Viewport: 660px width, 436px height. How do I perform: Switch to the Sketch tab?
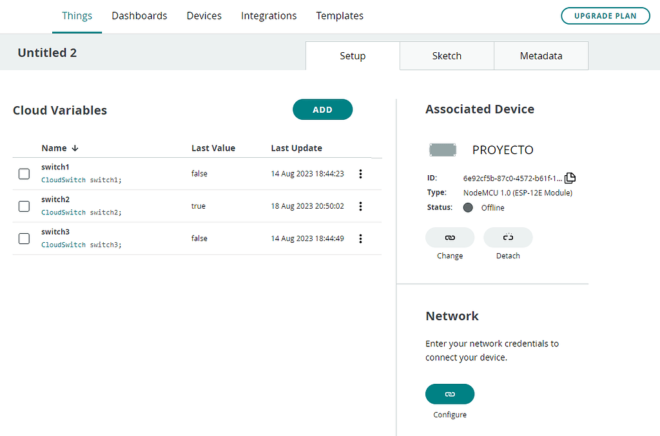(x=447, y=56)
